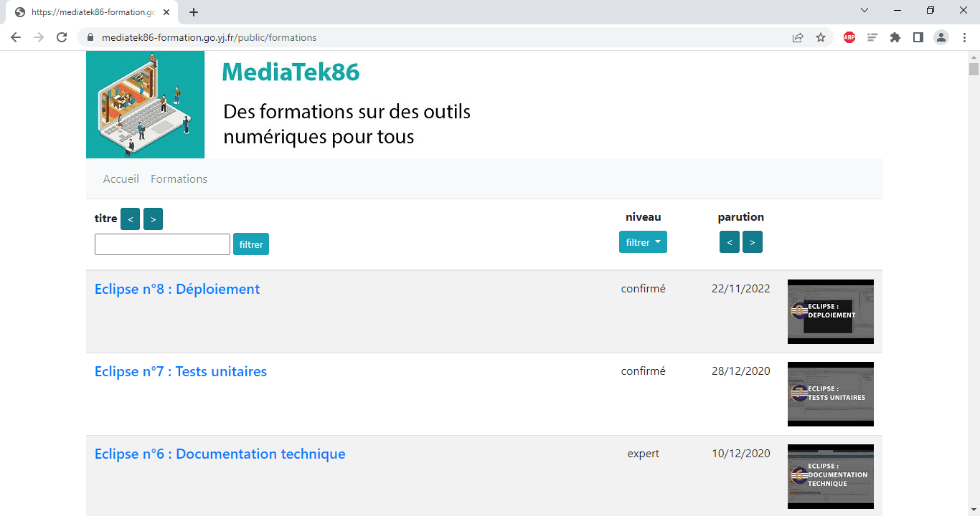Click the MediaTek86 site title
The width and height of the screenshot is (980, 516).
coord(291,72)
